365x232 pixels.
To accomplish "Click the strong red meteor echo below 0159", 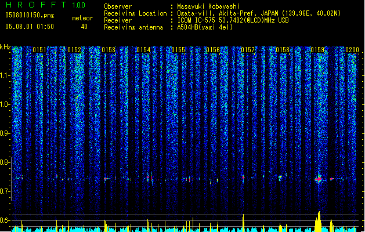I will point(319,179).
